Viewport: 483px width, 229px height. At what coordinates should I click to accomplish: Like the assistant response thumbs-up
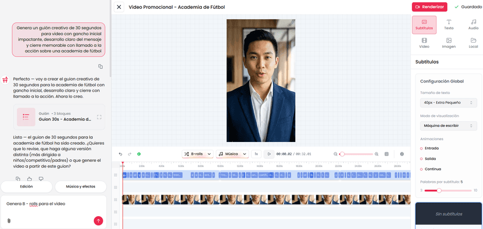coord(30,179)
